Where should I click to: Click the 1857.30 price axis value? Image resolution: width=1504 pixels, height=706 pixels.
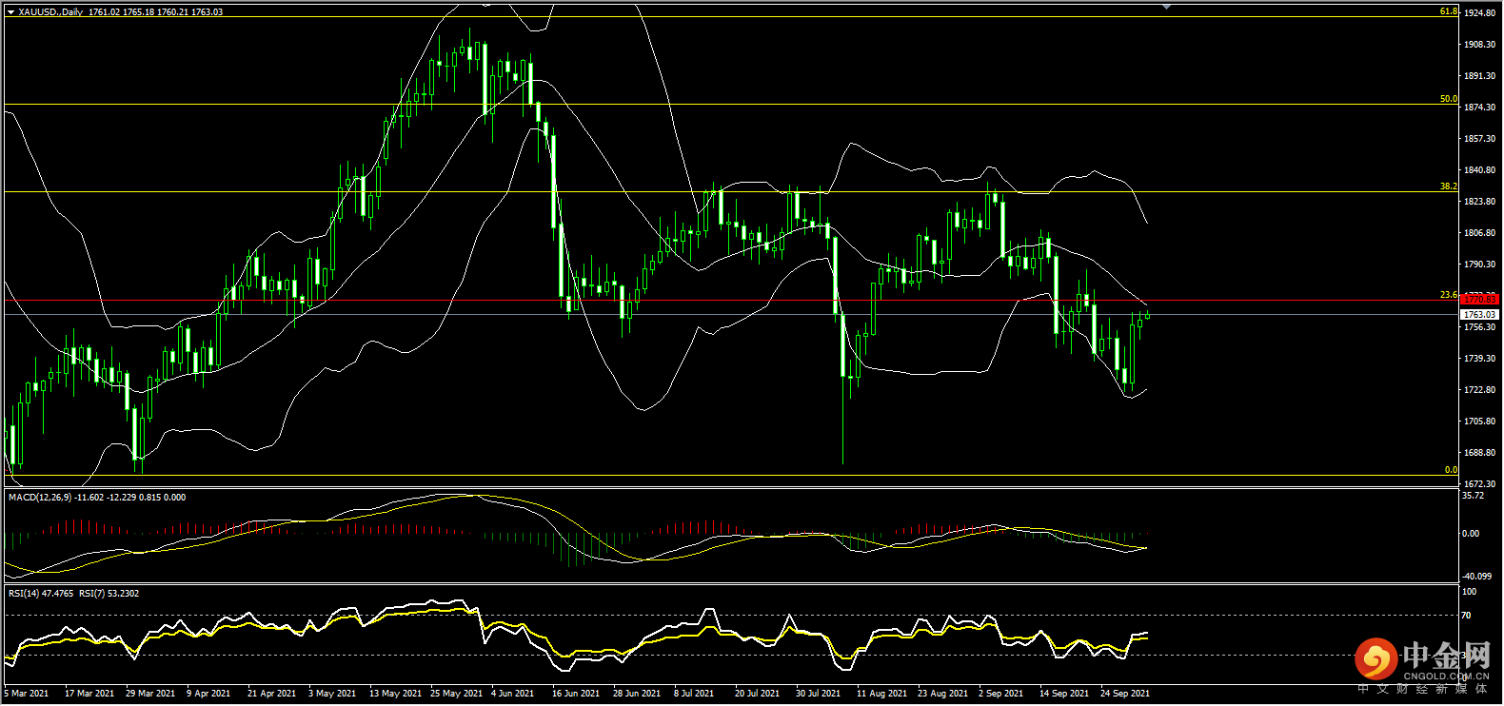(1479, 139)
